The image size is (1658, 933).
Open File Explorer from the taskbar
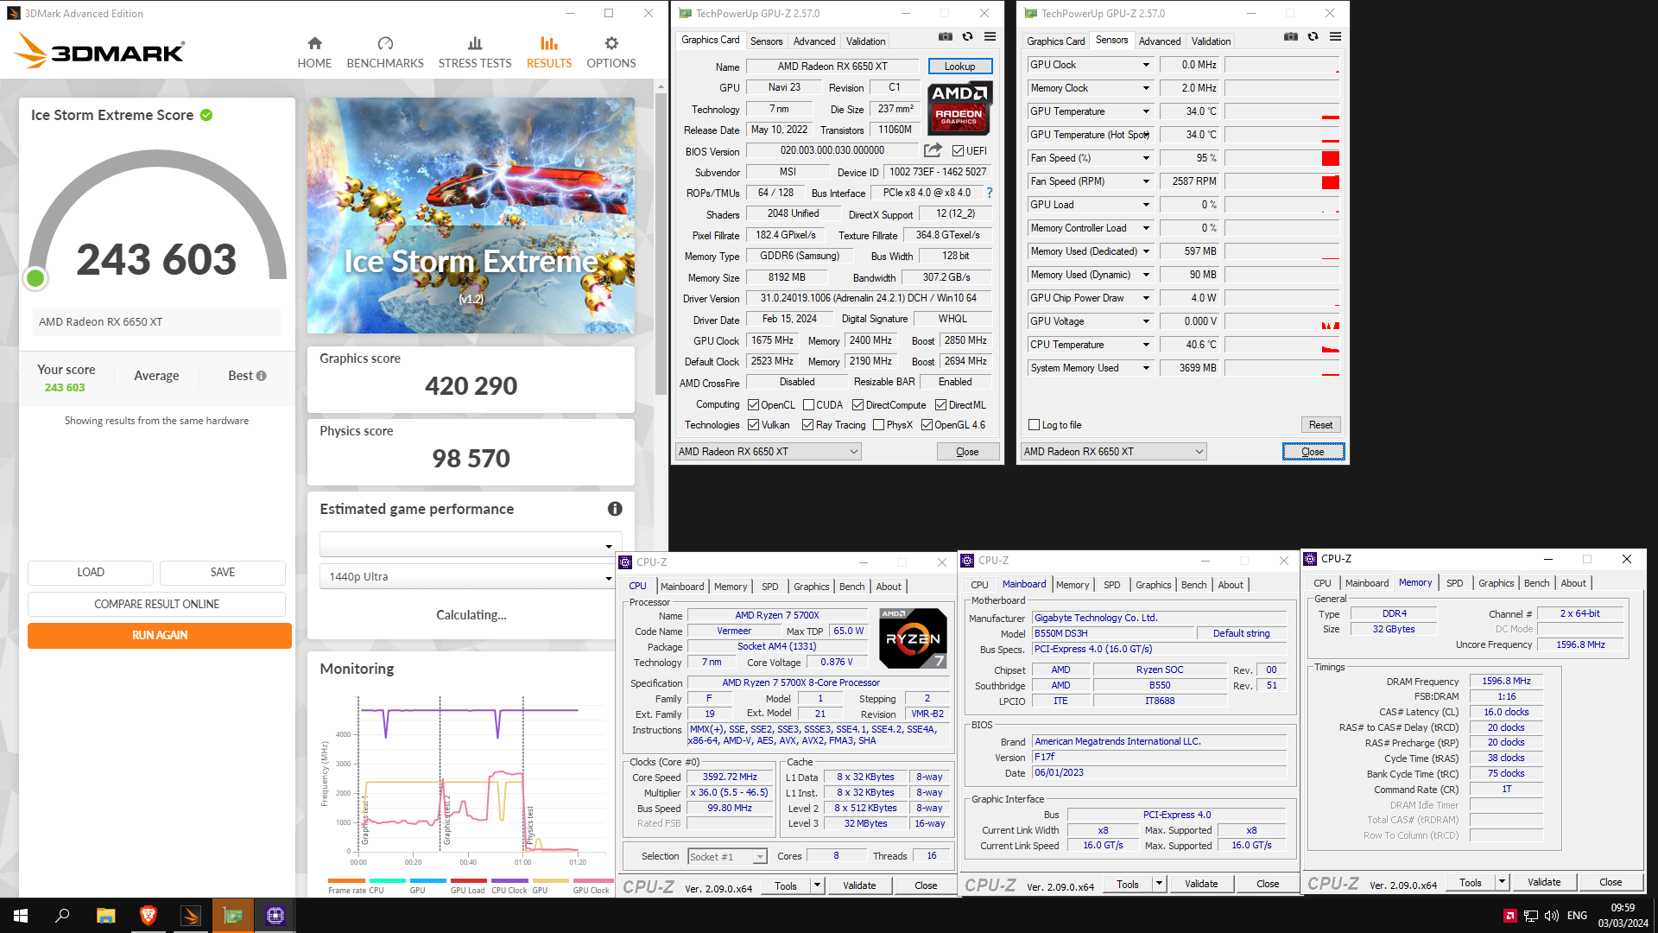105,916
